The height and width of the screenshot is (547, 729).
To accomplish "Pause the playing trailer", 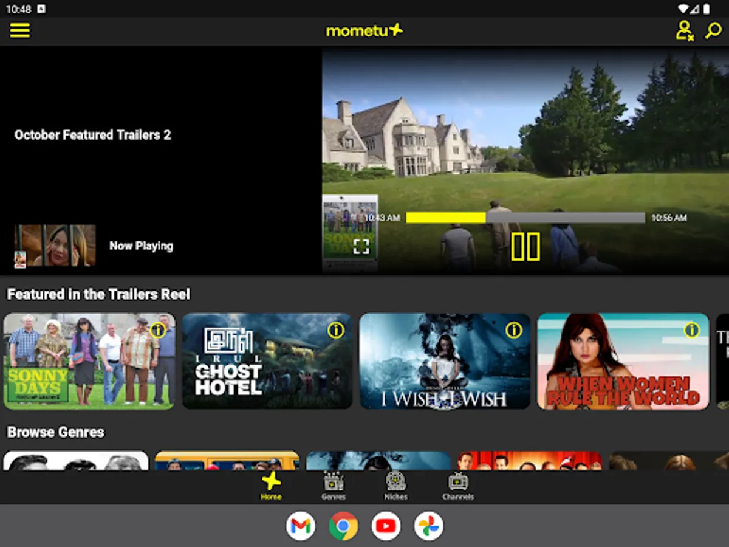I will tap(525, 246).
